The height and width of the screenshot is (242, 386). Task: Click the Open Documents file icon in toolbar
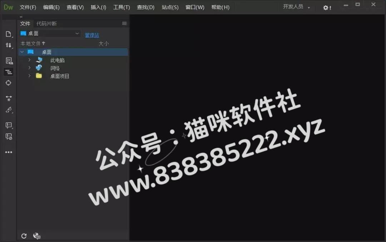click(9, 34)
